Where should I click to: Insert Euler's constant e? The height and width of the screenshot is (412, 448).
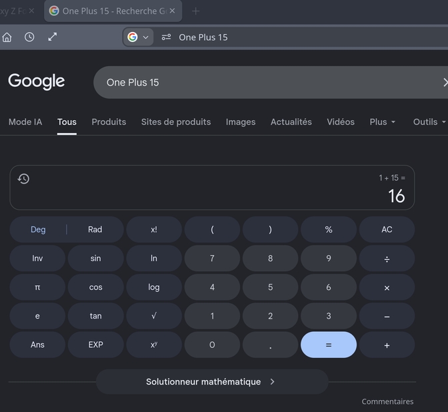click(x=37, y=316)
